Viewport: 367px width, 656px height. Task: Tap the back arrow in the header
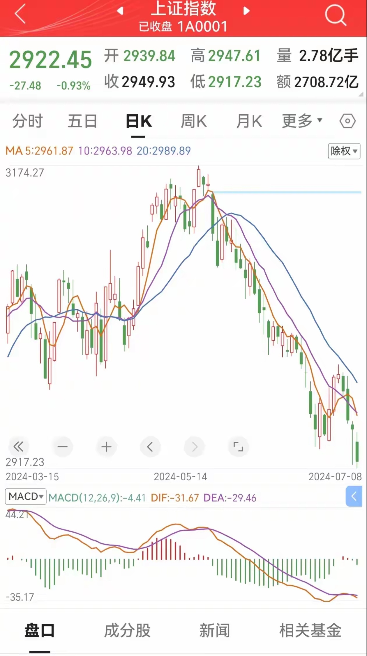coord(20,14)
